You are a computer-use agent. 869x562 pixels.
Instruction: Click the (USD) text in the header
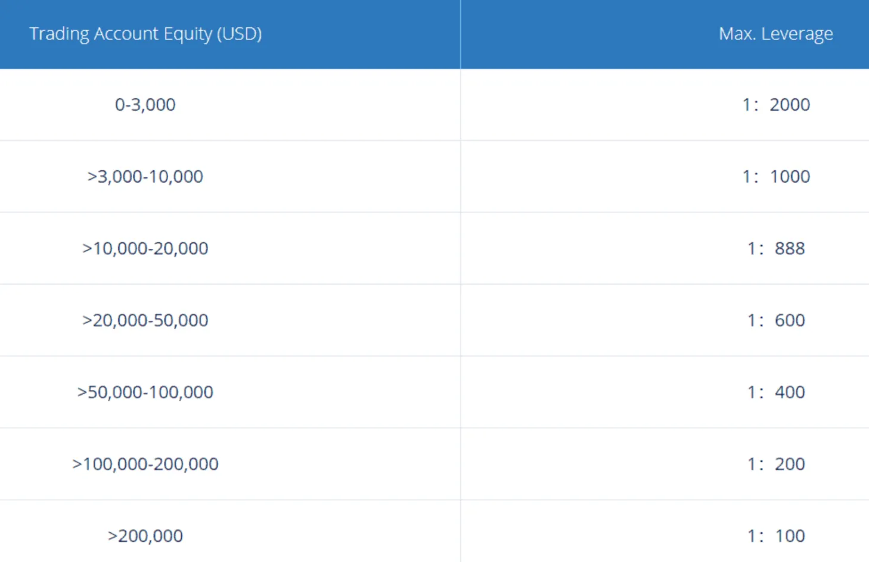point(239,34)
